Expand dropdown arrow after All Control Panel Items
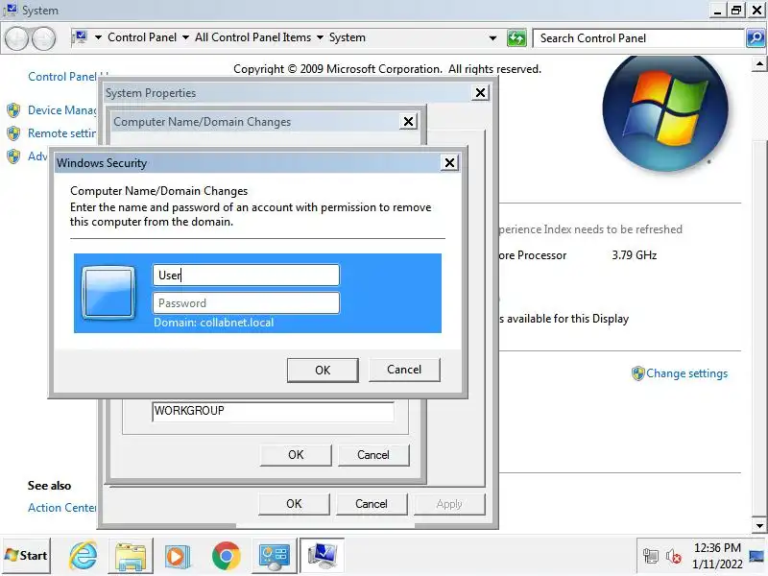The height and width of the screenshot is (576, 768). click(x=320, y=37)
